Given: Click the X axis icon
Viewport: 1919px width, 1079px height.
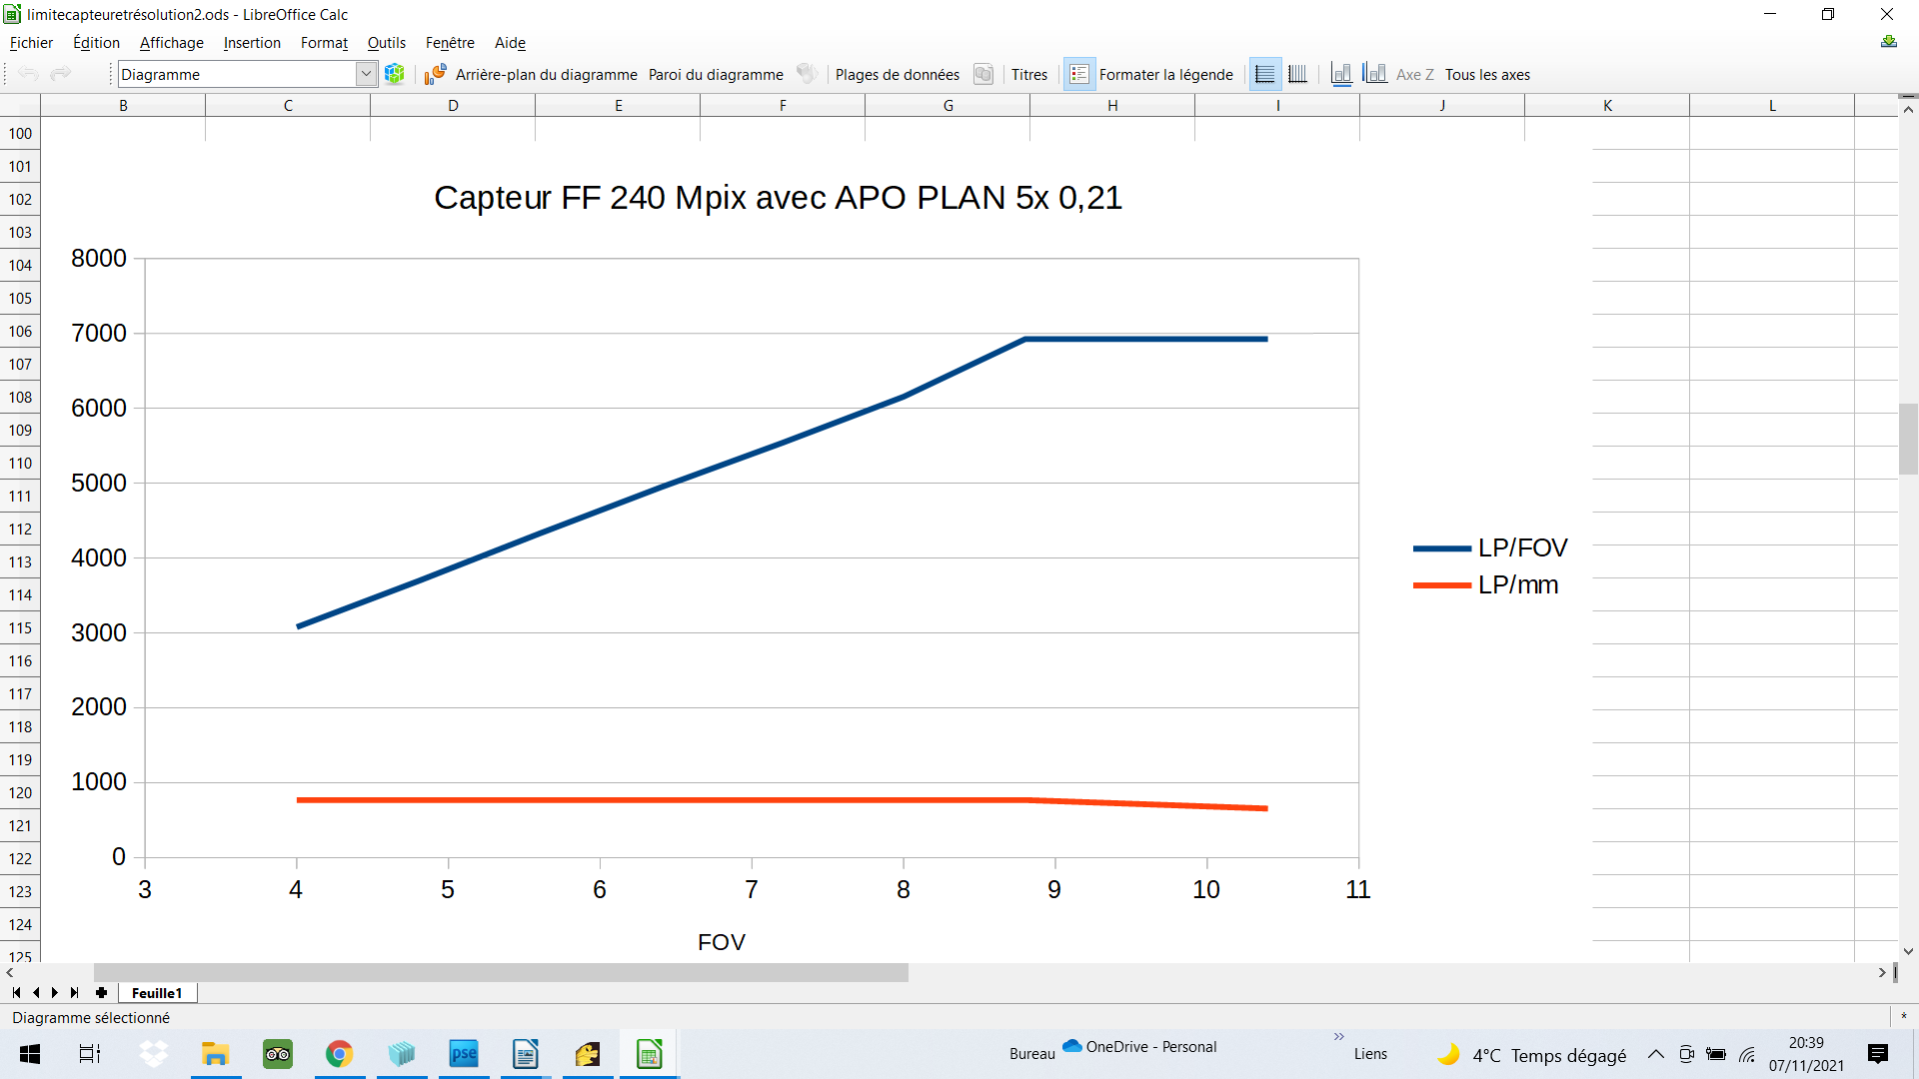Looking at the screenshot, I should 1341,74.
